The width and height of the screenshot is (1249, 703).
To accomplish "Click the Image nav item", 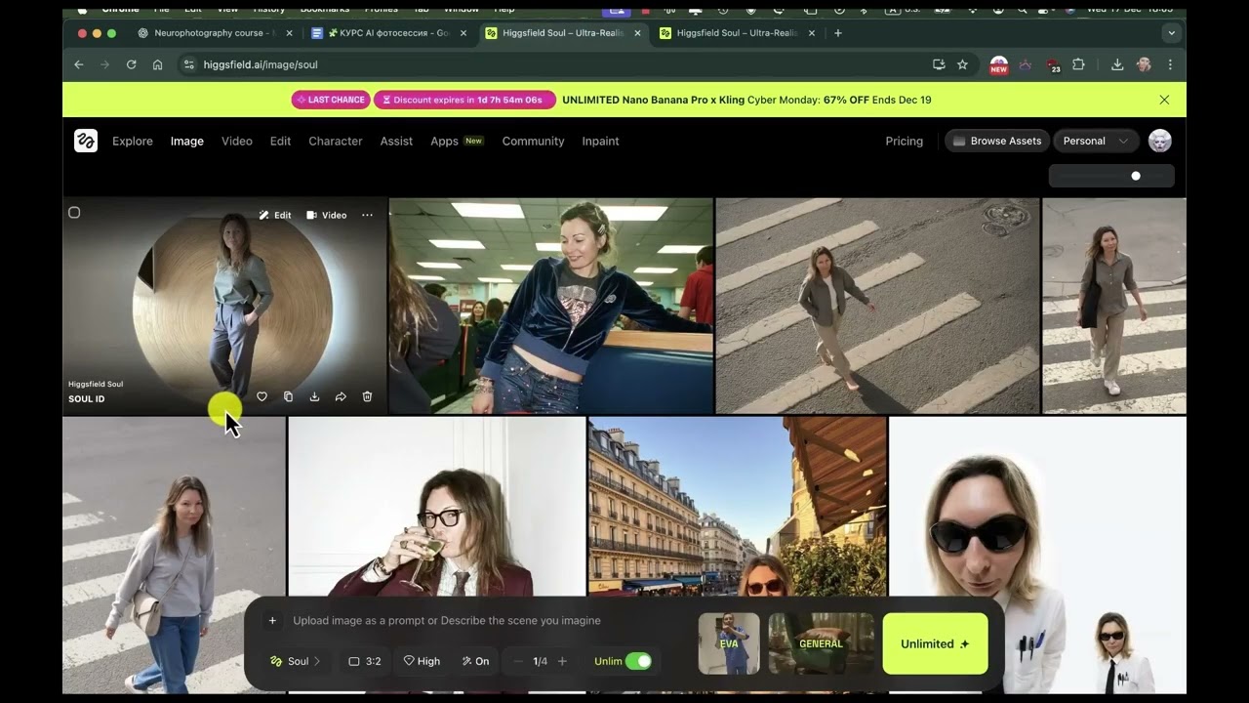I will pos(187,141).
